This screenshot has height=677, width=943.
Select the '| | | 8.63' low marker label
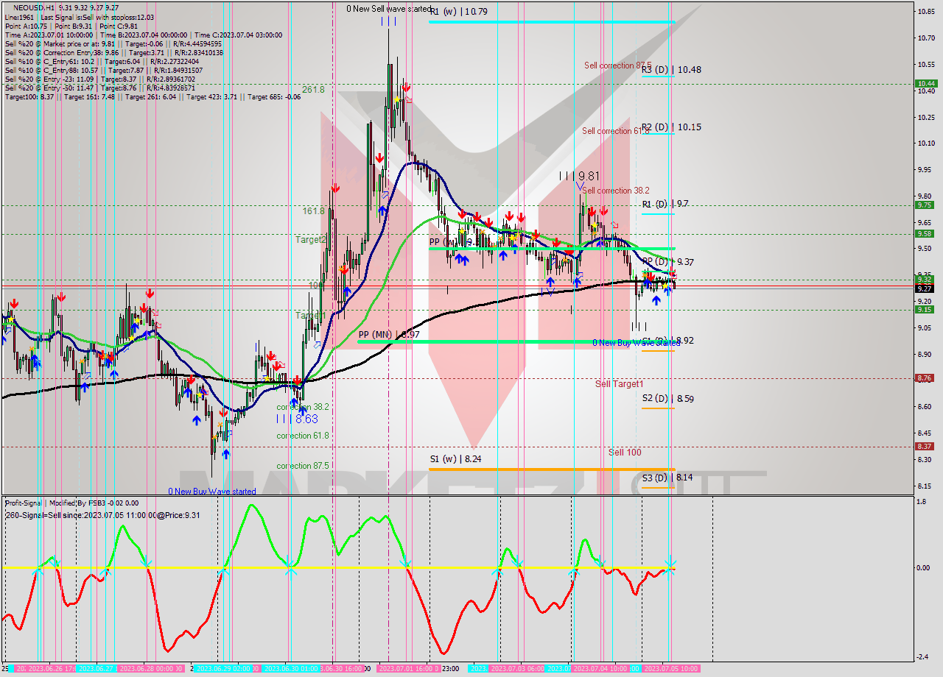[298, 419]
